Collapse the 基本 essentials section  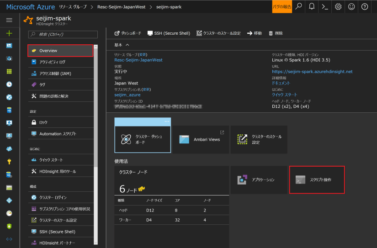click(127, 45)
